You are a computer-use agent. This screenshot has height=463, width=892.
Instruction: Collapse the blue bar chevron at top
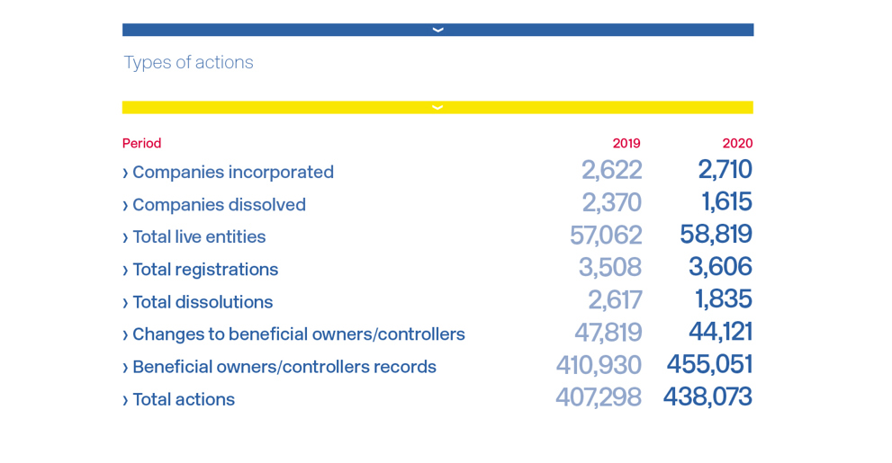point(437,30)
